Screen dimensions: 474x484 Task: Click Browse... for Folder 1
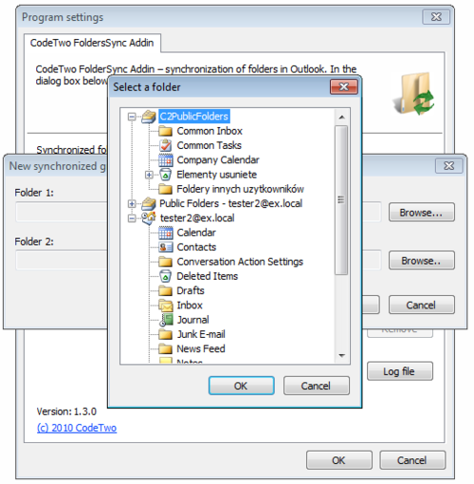422,213
